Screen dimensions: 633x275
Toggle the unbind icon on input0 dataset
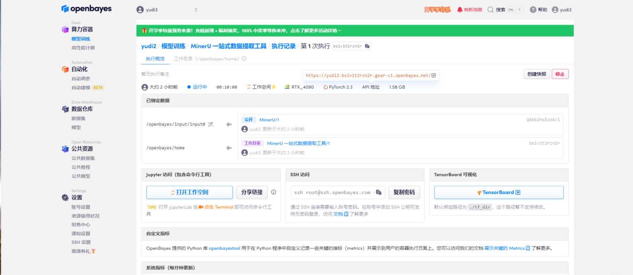[211, 124]
